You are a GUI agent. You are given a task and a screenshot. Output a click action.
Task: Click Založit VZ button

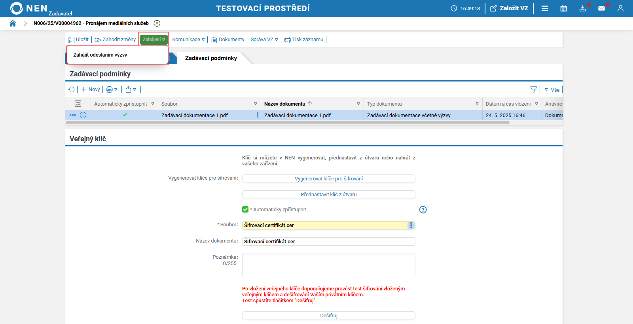click(x=509, y=8)
